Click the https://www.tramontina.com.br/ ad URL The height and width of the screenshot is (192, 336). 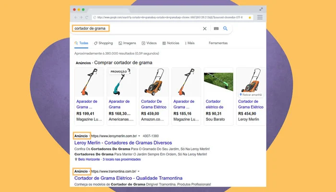[x=114, y=171]
